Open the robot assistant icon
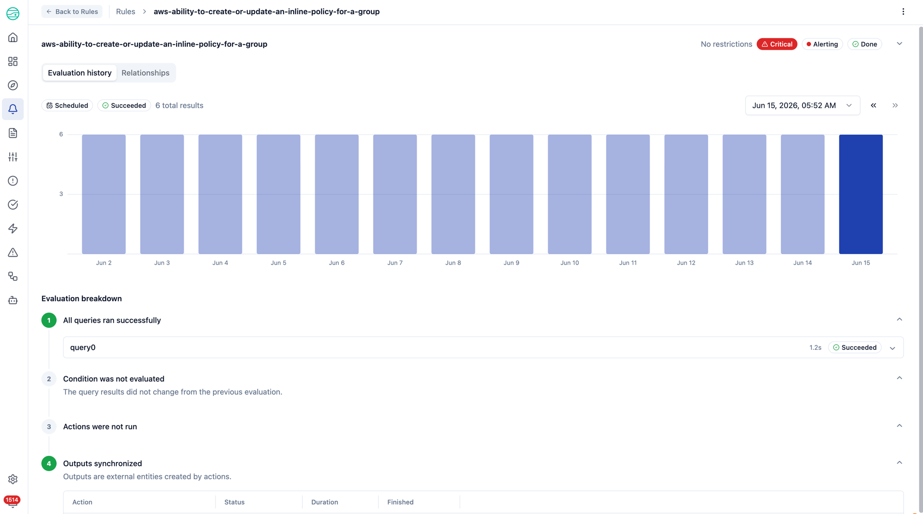This screenshot has height=514, width=923. coord(13,301)
